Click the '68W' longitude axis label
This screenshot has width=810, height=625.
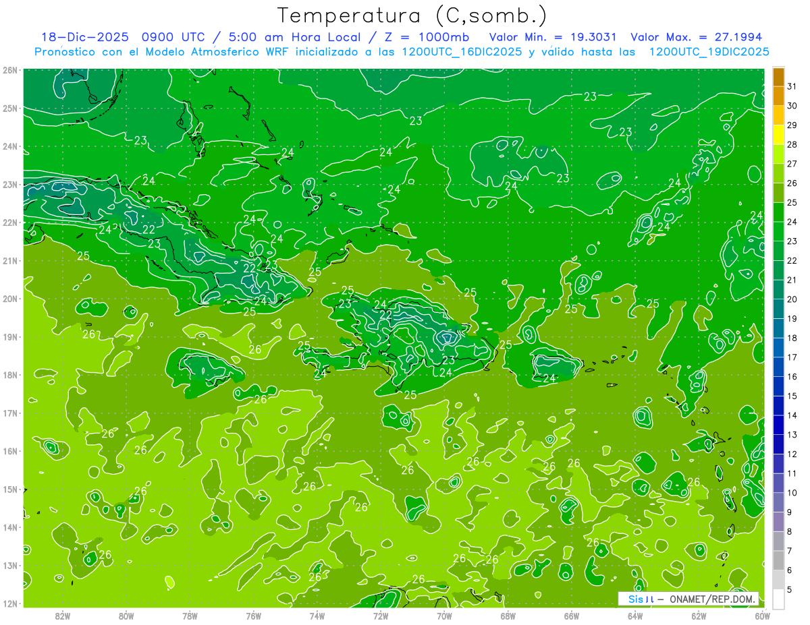tap(508, 616)
